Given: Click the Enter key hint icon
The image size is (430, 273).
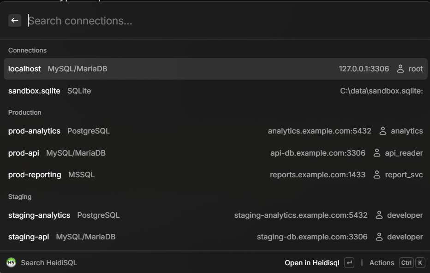Looking at the screenshot, I should [349, 263].
